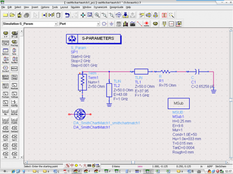233x174 pixels.
Task: Zoom to area with magnifier box icon
Action: point(90,15)
